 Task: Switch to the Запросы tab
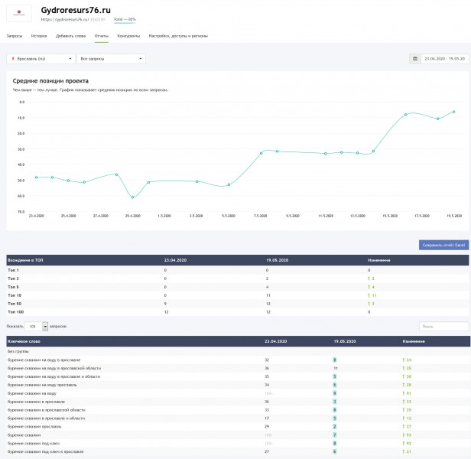point(15,36)
